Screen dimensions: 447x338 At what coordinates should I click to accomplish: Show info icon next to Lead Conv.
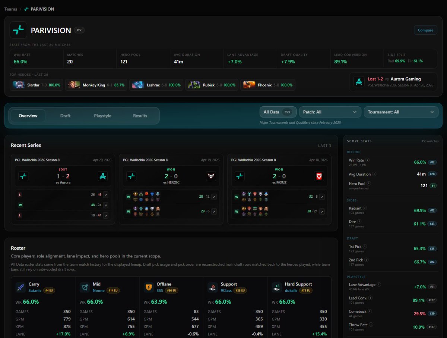(370, 298)
